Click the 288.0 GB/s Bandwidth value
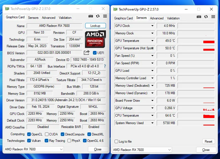 [91, 93]
